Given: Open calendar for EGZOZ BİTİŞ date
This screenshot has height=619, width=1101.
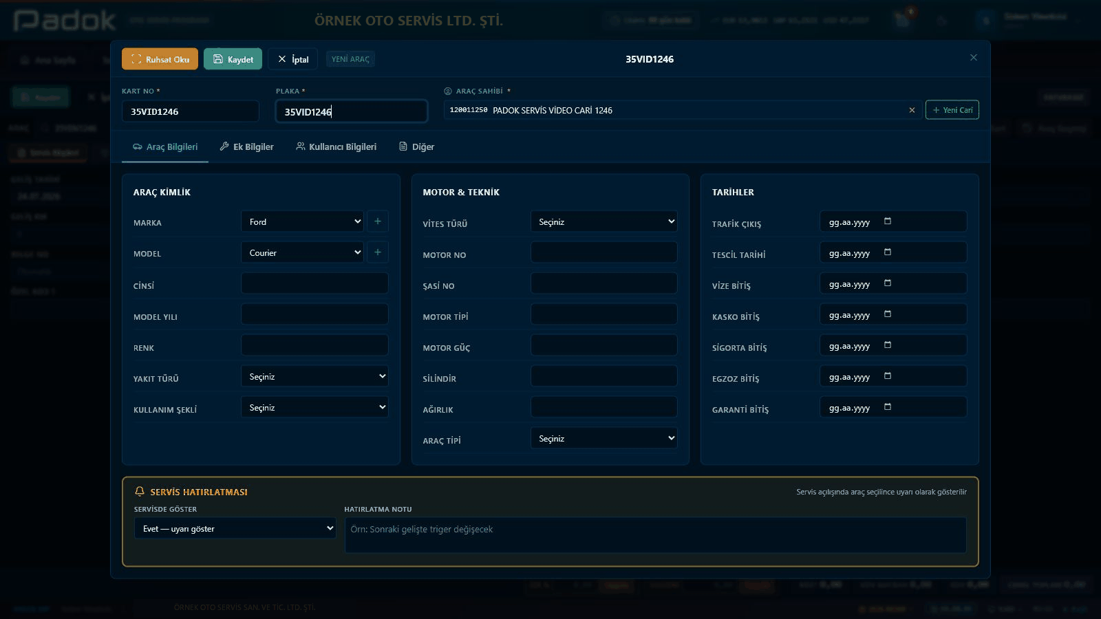Looking at the screenshot, I should pos(888,376).
